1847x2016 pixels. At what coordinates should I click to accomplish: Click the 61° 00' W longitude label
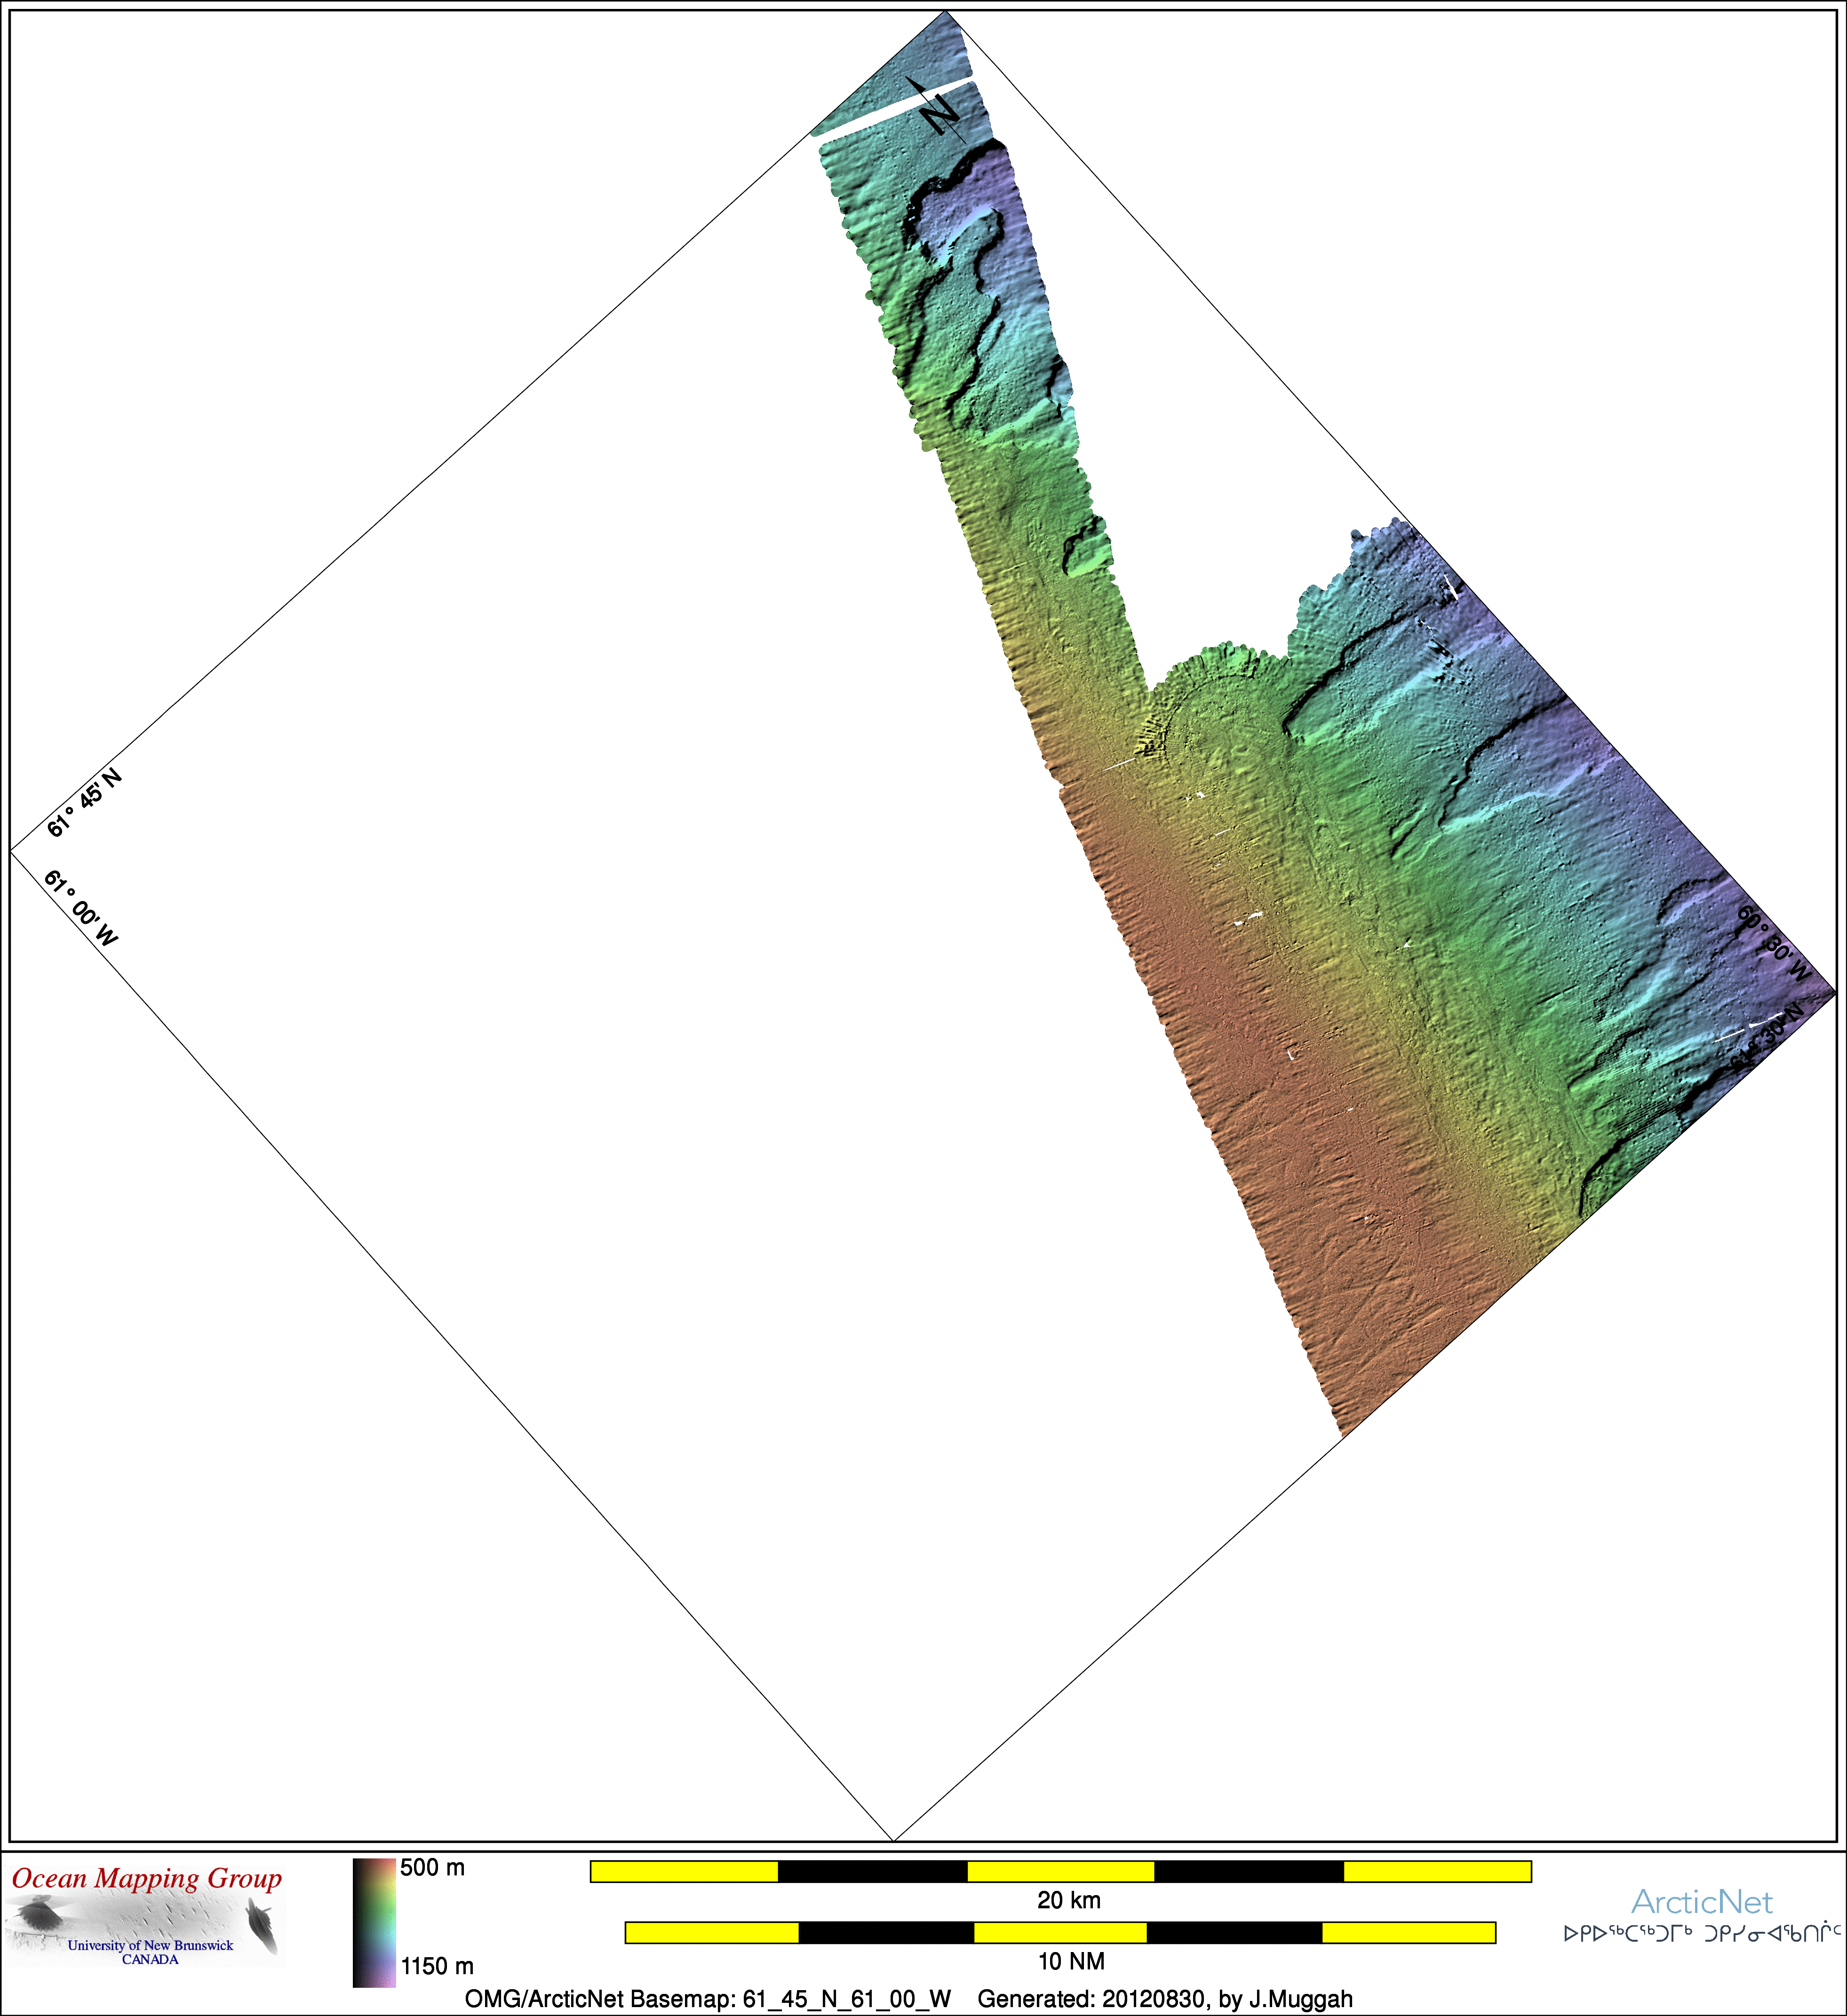81,908
